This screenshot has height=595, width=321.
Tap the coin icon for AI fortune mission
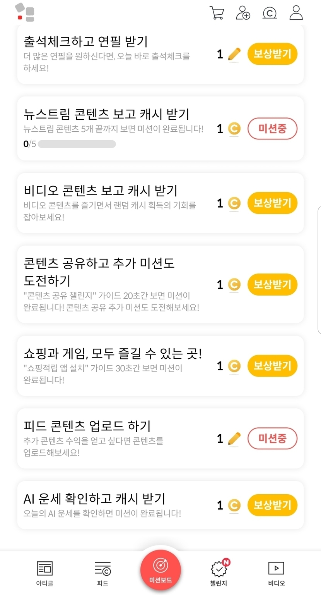pos(234,505)
